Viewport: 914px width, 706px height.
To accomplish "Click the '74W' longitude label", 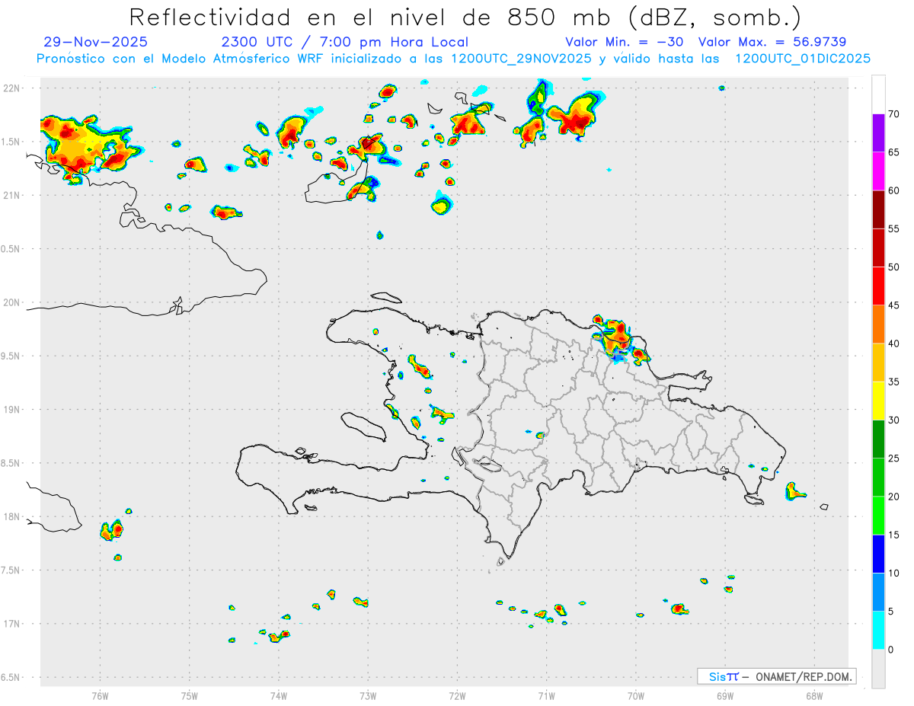I will tap(279, 696).
